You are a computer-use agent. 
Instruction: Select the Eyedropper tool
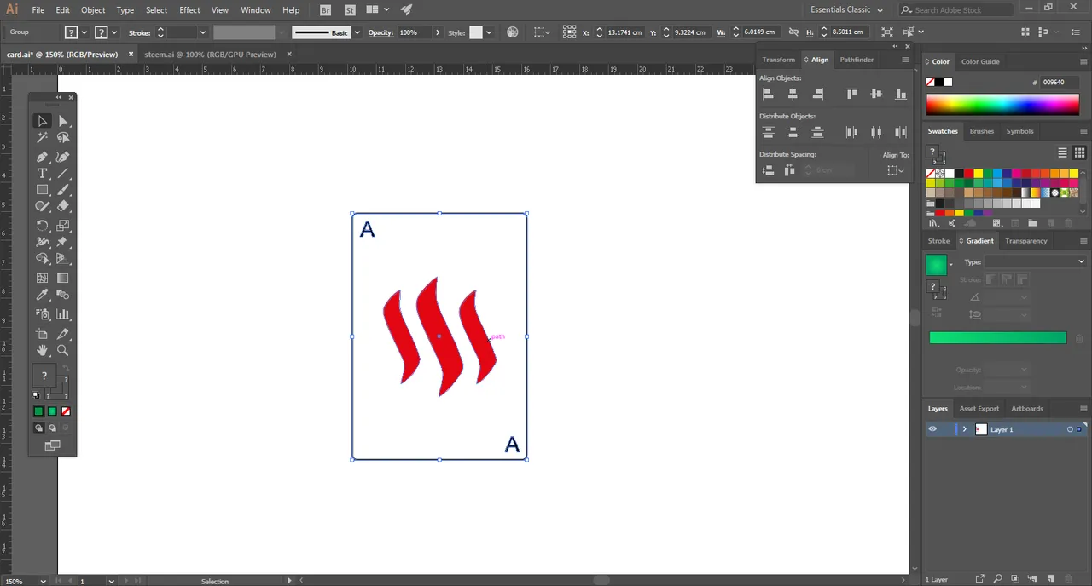pos(42,295)
